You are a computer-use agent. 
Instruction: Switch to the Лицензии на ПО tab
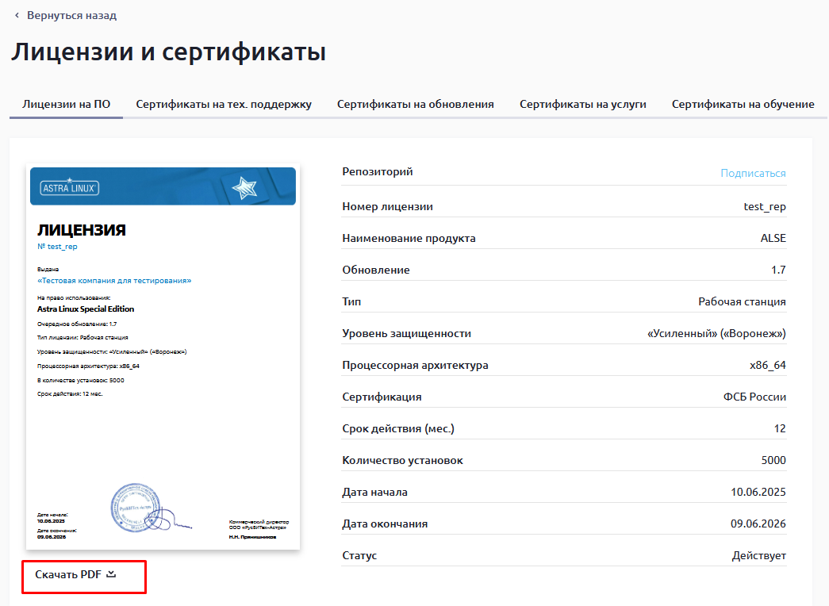[66, 104]
